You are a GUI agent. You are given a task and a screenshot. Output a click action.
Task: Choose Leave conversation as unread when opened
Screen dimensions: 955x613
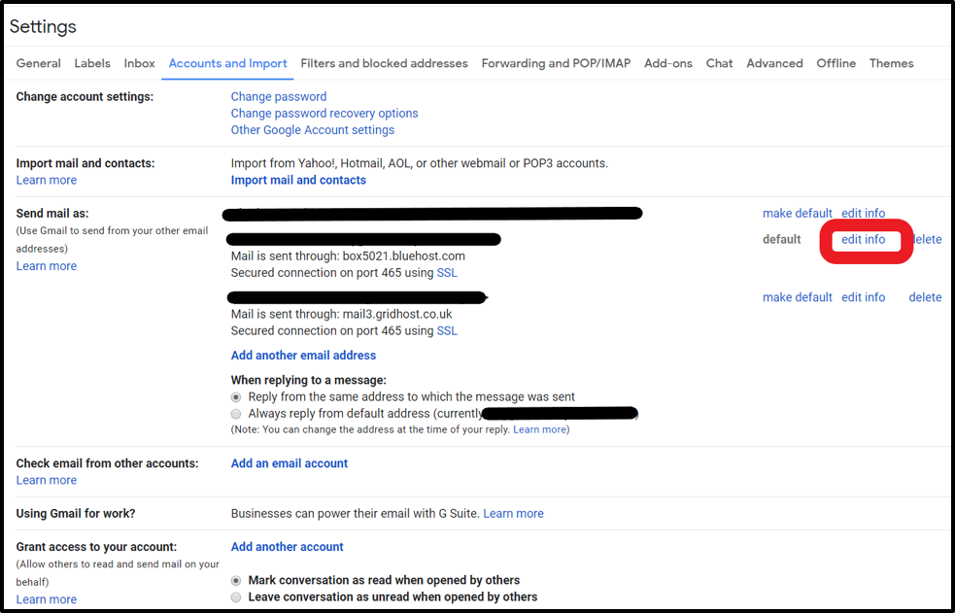[235, 596]
